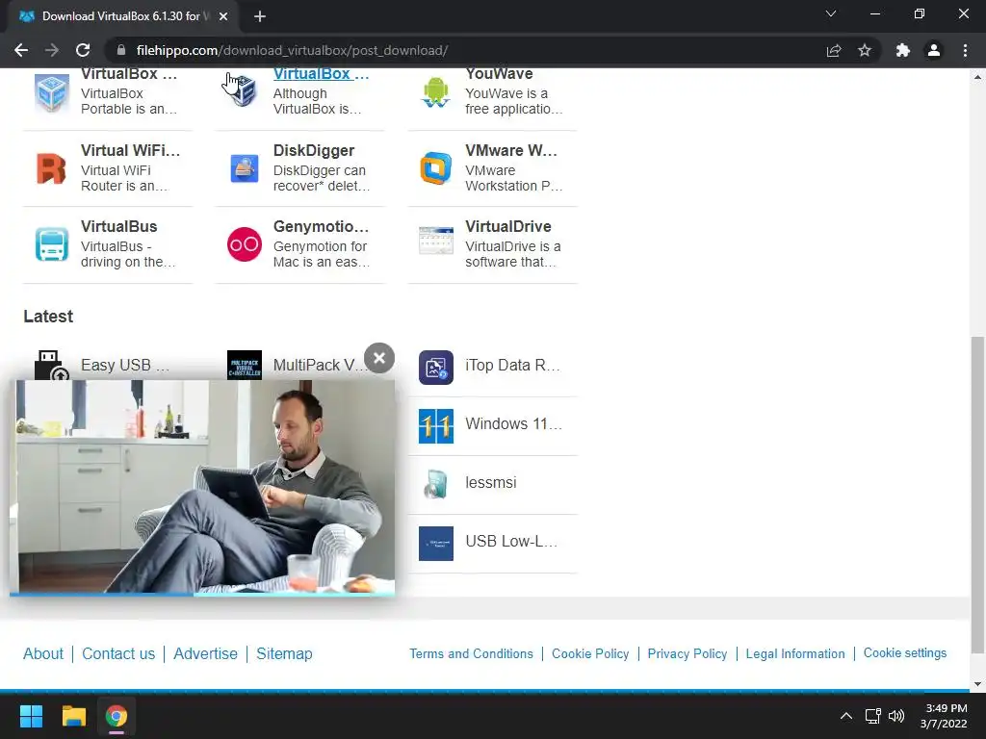
Task: Close the floating video ad
Action: [379, 358]
